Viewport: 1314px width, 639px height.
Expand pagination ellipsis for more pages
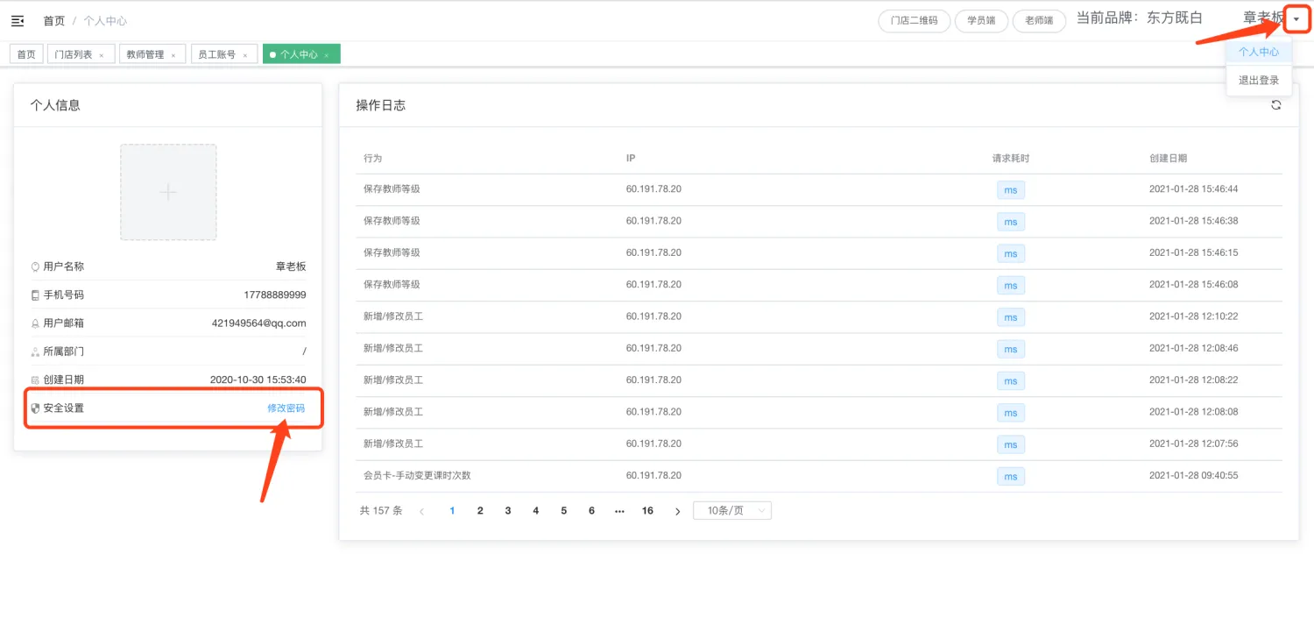[619, 510]
